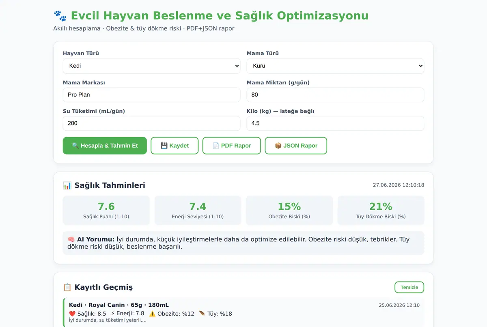Click the chart icon beside Sağlık Tahminleri

67,185
